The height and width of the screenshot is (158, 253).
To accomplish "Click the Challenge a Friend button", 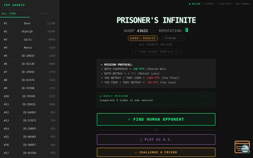I will pos(156,152).
